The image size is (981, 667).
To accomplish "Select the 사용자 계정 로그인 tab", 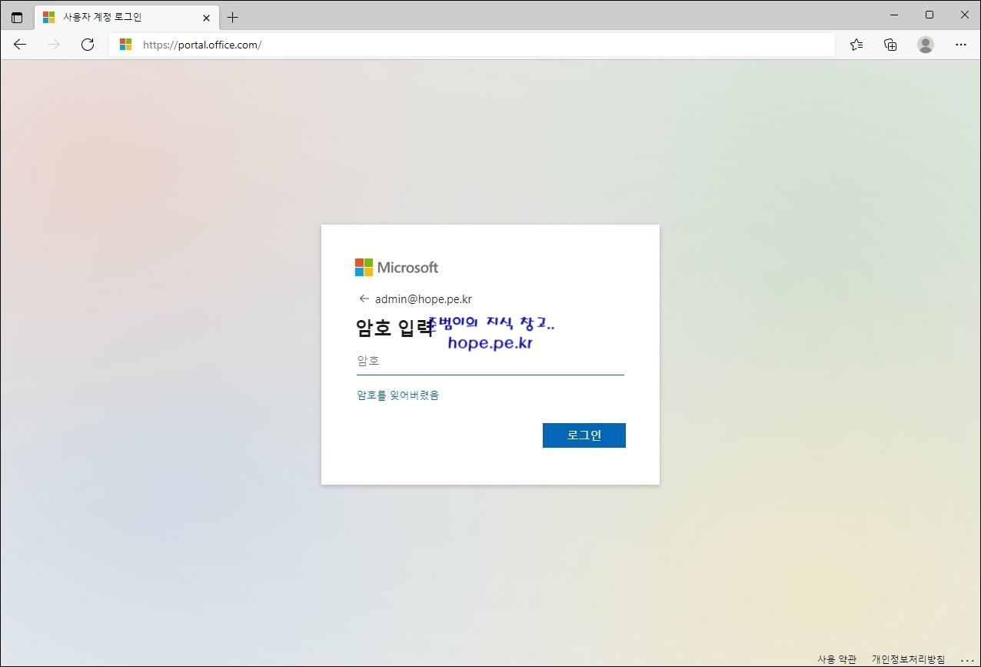I will click(127, 17).
